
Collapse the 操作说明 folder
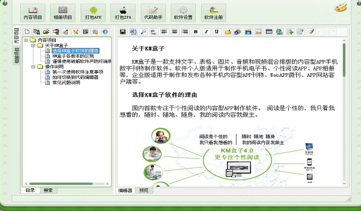(33, 67)
